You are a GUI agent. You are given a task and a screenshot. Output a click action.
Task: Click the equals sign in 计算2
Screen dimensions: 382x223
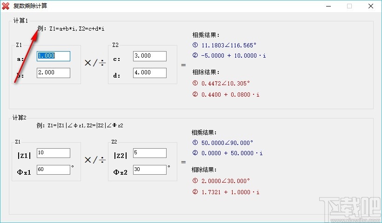(183, 162)
